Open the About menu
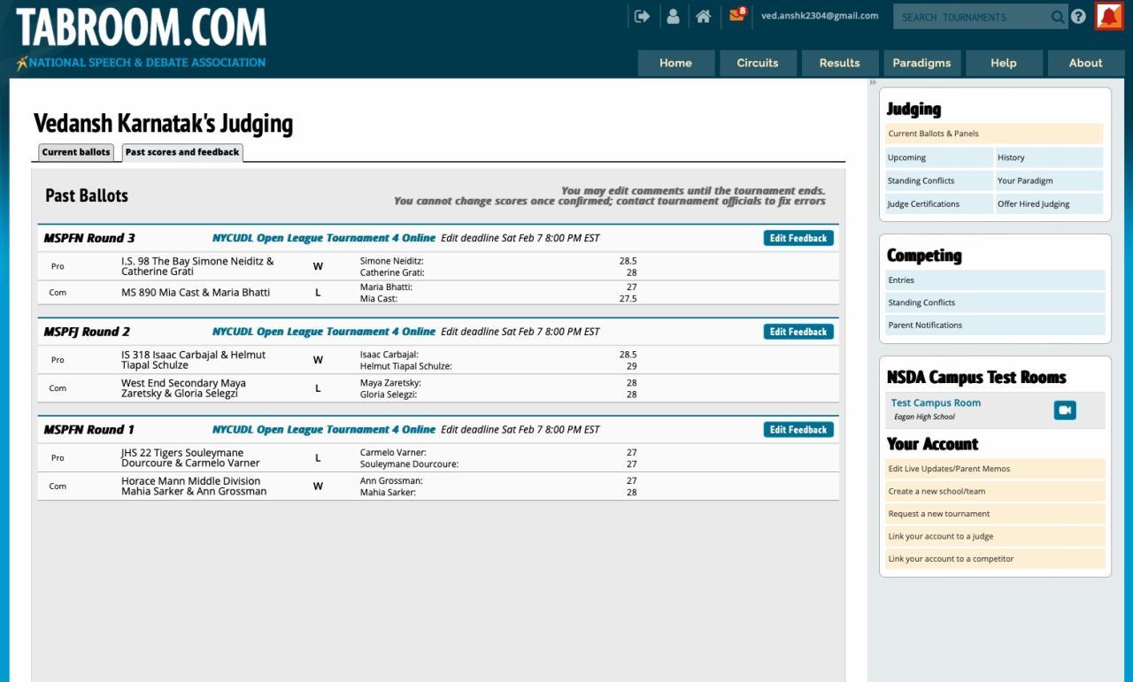1133x682 pixels. (x=1085, y=63)
